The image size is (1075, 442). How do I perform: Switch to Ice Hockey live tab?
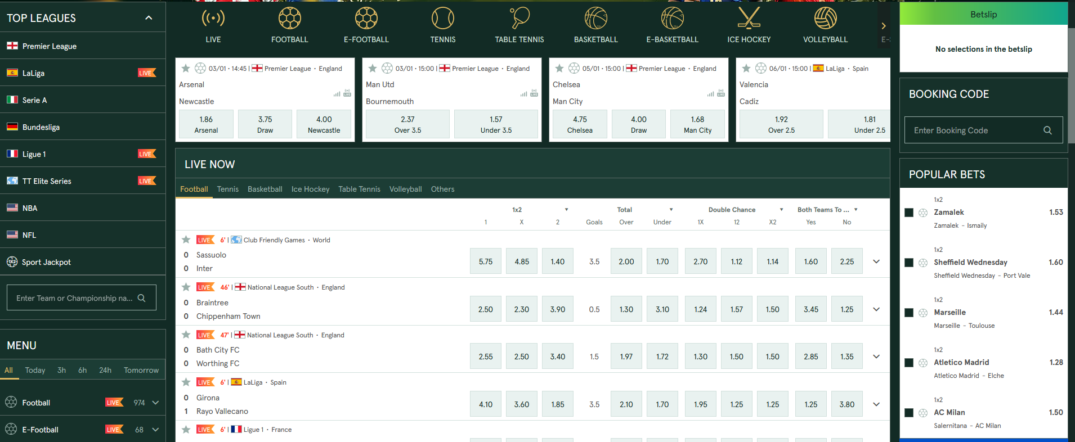pos(311,190)
